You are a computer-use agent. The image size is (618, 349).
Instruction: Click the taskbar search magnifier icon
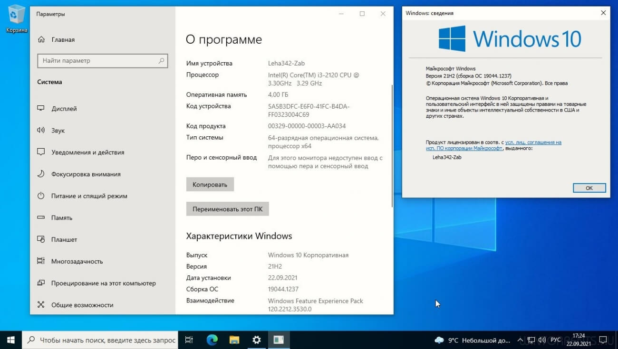click(x=31, y=340)
